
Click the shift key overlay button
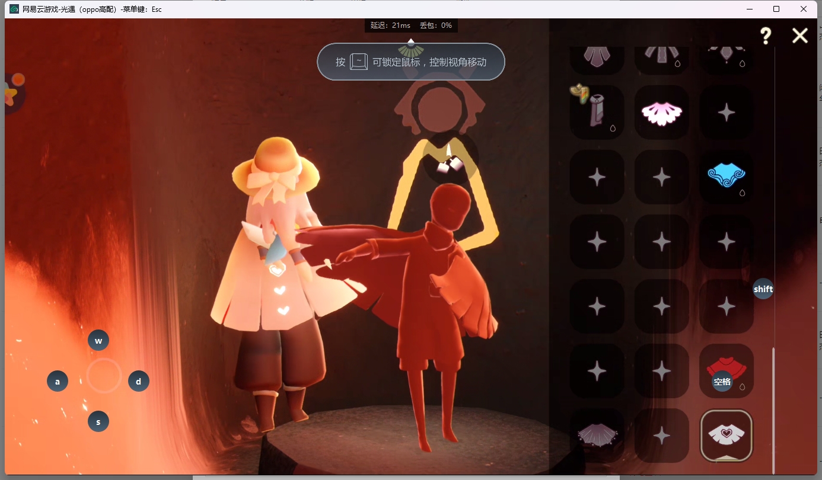(763, 289)
